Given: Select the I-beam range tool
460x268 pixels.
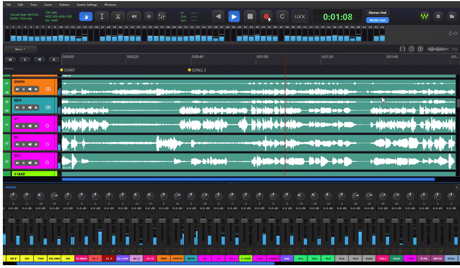Looking at the screenshot, I should point(102,17).
